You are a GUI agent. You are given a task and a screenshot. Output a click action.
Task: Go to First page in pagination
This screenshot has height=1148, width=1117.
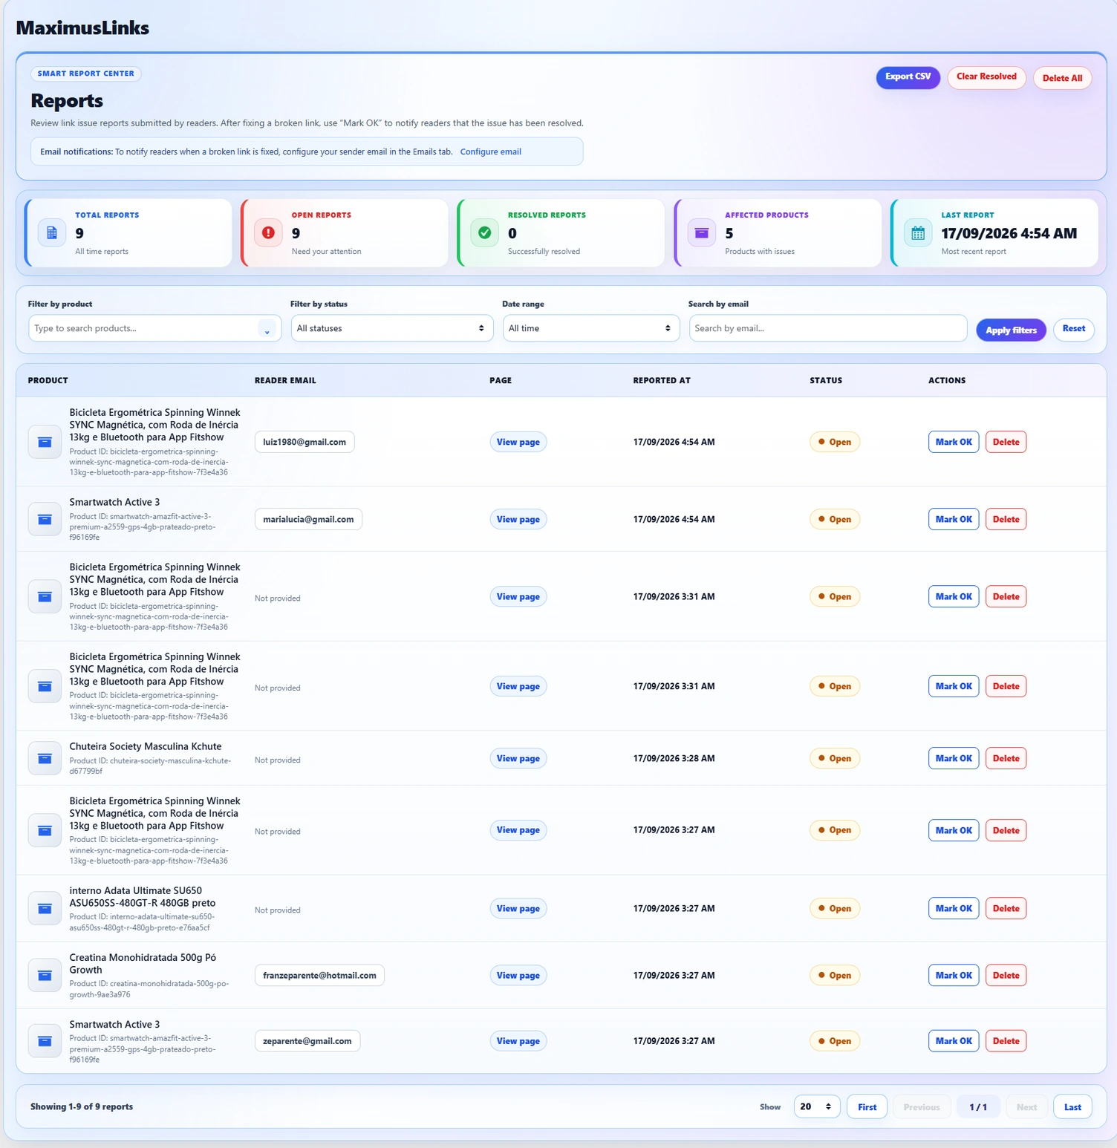[867, 1106]
